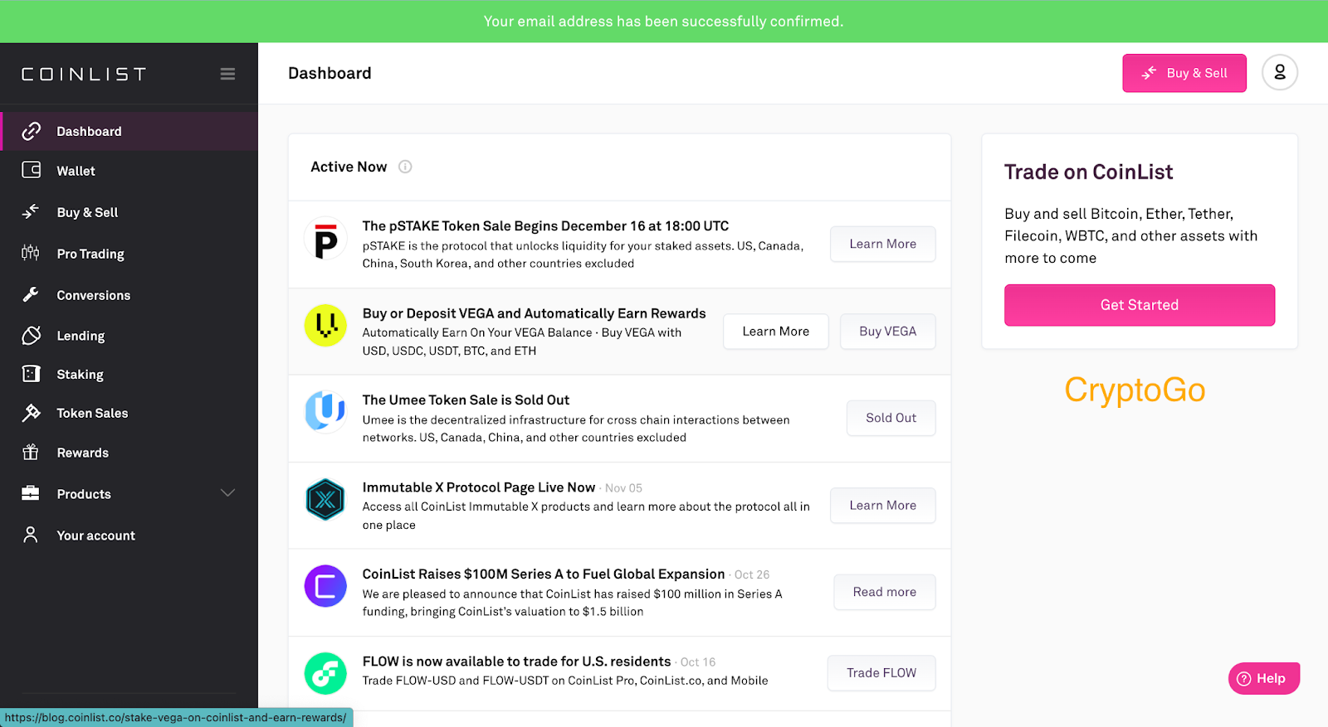1328x727 pixels.
Task: Open CoinList Raises $100M headline
Action: click(544, 574)
